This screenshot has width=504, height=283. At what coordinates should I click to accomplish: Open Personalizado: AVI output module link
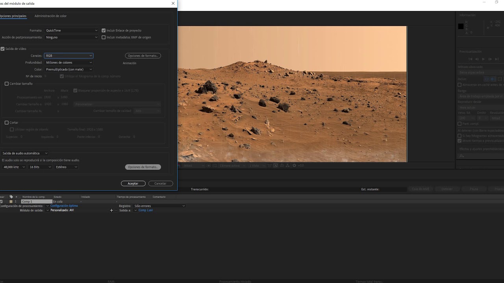click(x=62, y=210)
